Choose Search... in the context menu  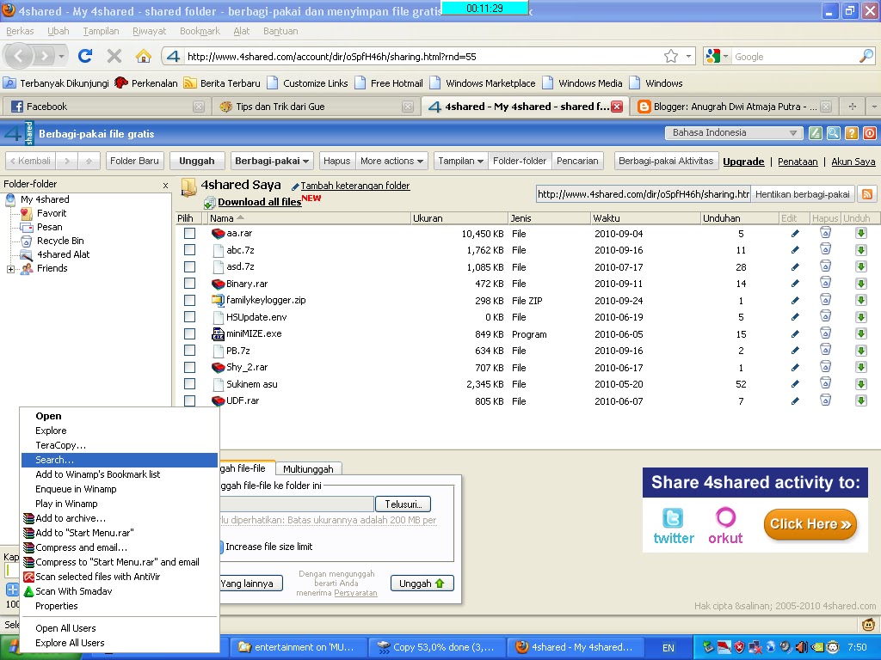(119, 461)
